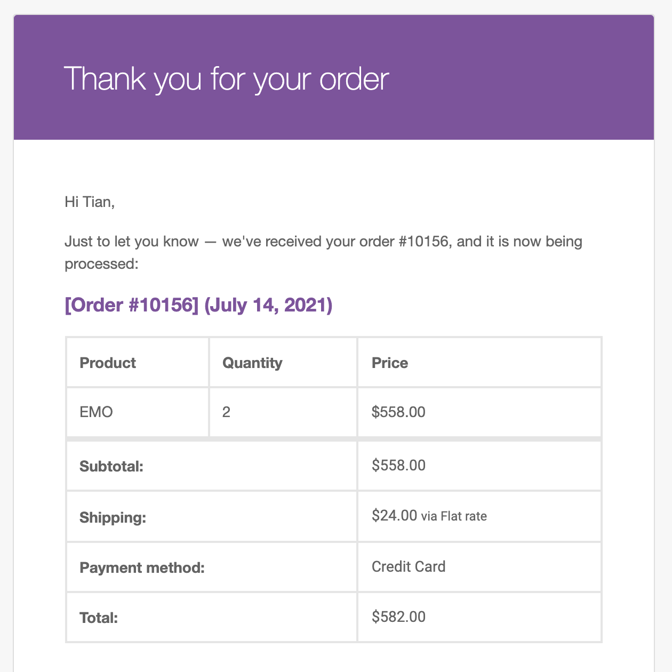Click the EMO price $558.00 in product row

[x=398, y=412]
